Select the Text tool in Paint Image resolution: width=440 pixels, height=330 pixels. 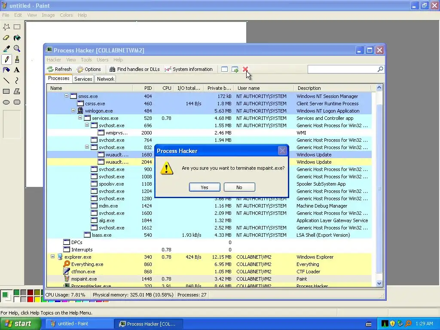[x=17, y=70]
